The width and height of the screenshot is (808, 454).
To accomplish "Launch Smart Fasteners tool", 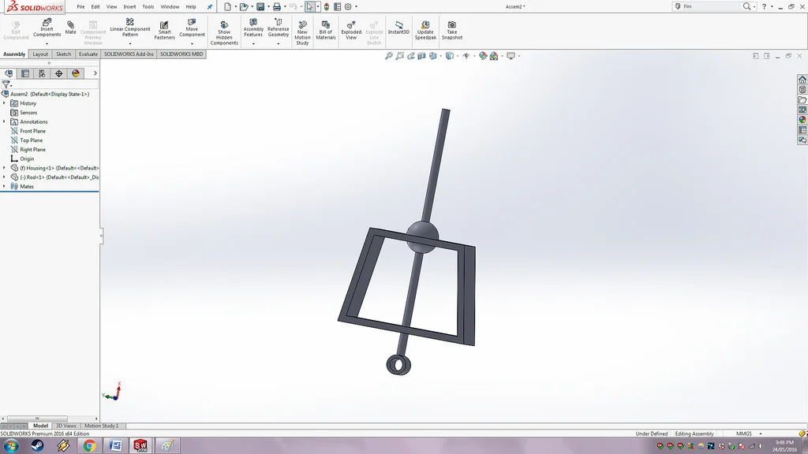I will [164, 31].
